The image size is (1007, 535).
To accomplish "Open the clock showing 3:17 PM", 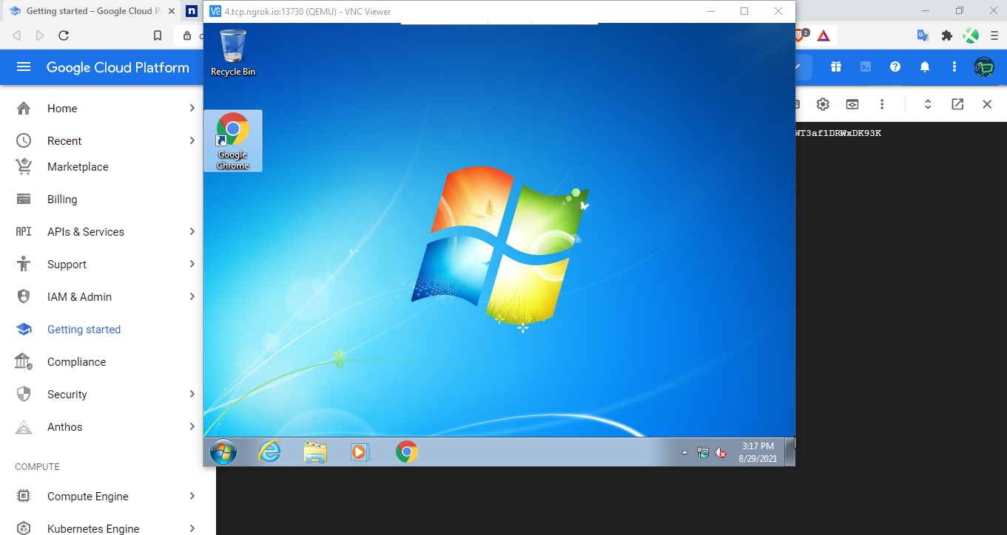I will click(758, 452).
